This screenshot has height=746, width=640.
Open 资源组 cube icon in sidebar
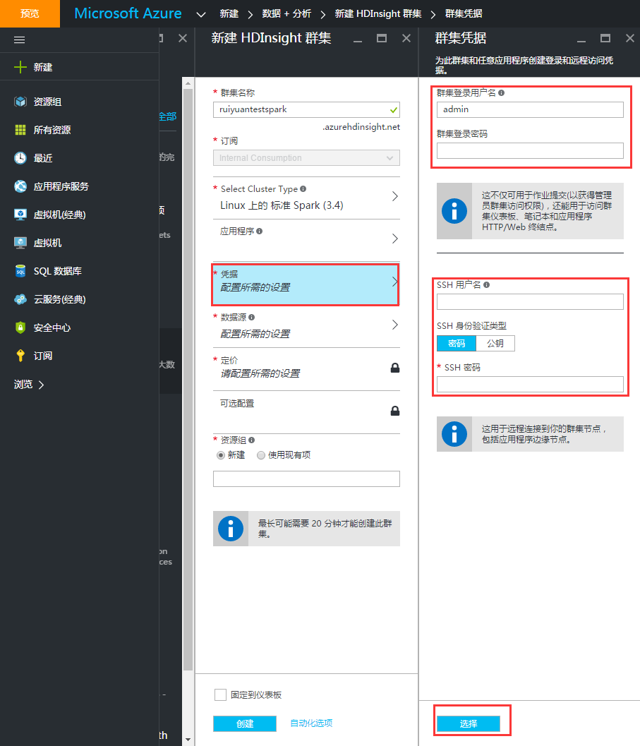tap(20, 102)
